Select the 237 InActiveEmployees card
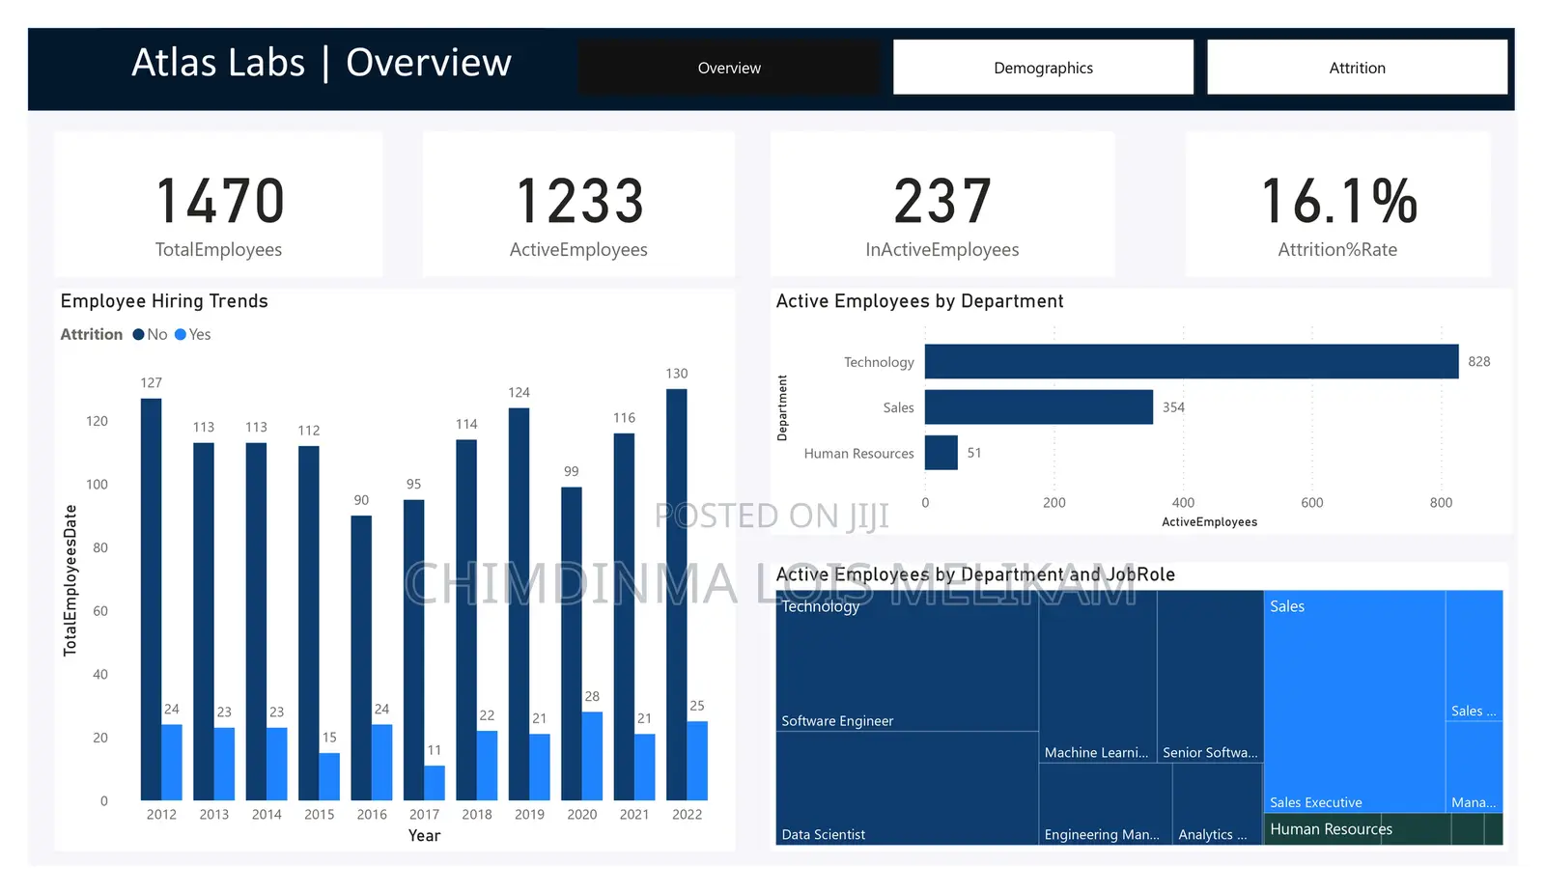Image resolution: width=1545 pixels, height=894 pixels. pyautogui.click(x=942, y=205)
